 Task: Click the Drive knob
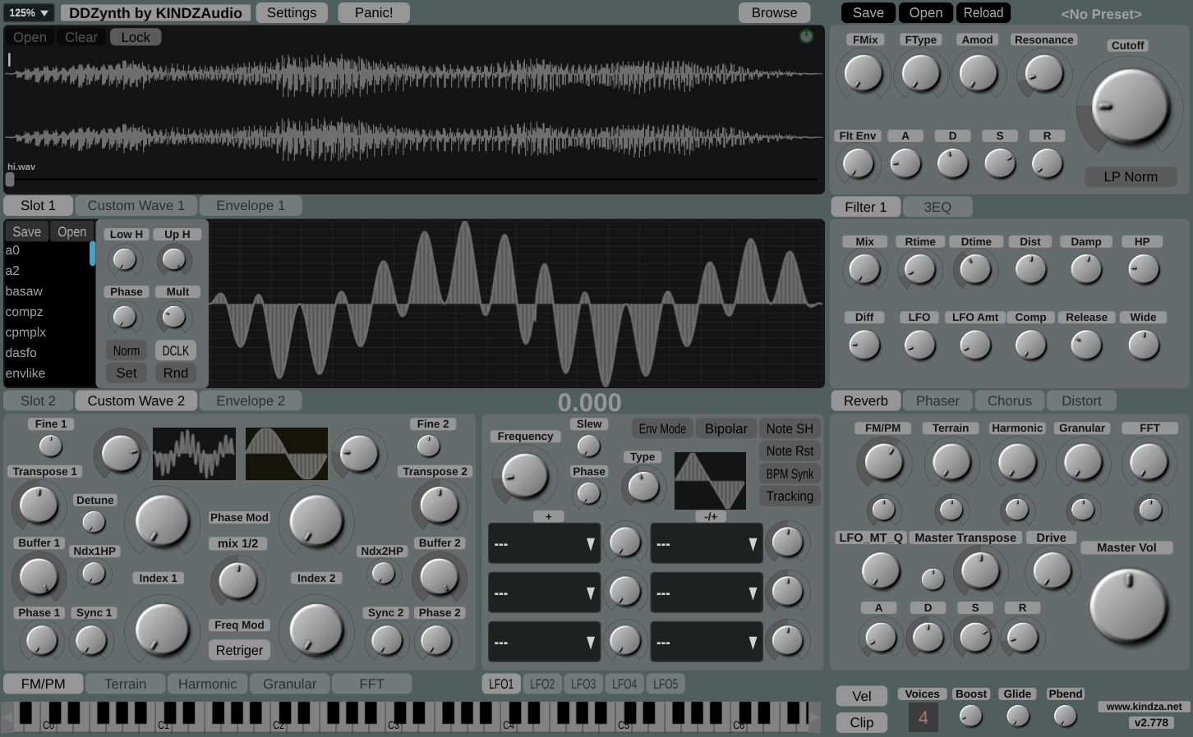coord(1053,571)
